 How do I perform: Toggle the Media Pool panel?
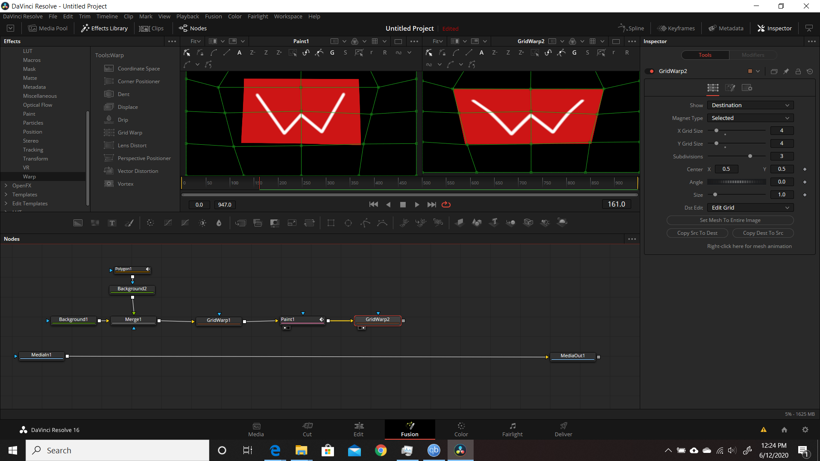click(x=48, y=28)
